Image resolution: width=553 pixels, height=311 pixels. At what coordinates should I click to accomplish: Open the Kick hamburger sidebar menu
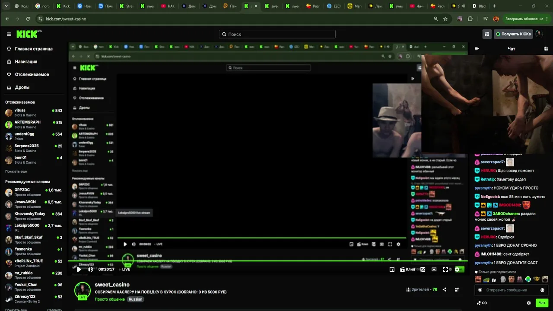pos(9,34)
